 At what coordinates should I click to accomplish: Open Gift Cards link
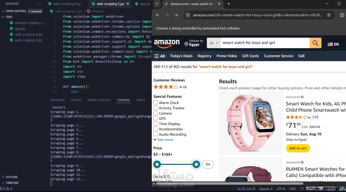251,56
